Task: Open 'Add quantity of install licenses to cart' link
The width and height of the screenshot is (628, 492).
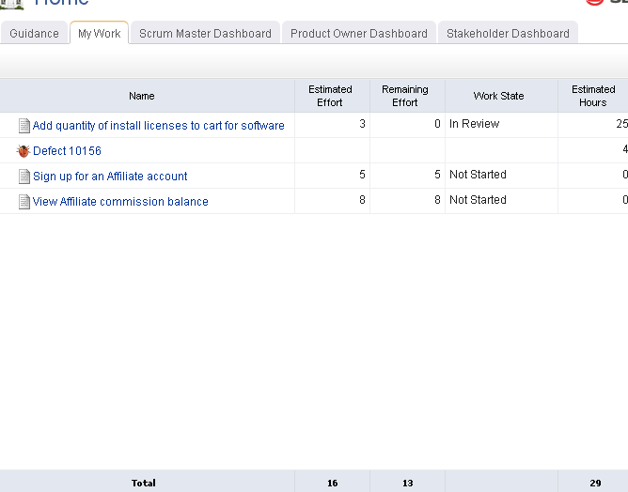Action: pos(158,126)
